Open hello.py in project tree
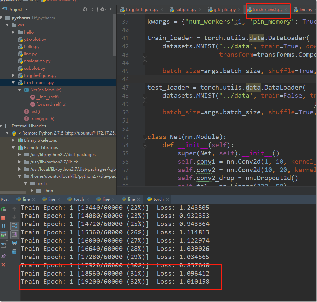 (32, 47)
